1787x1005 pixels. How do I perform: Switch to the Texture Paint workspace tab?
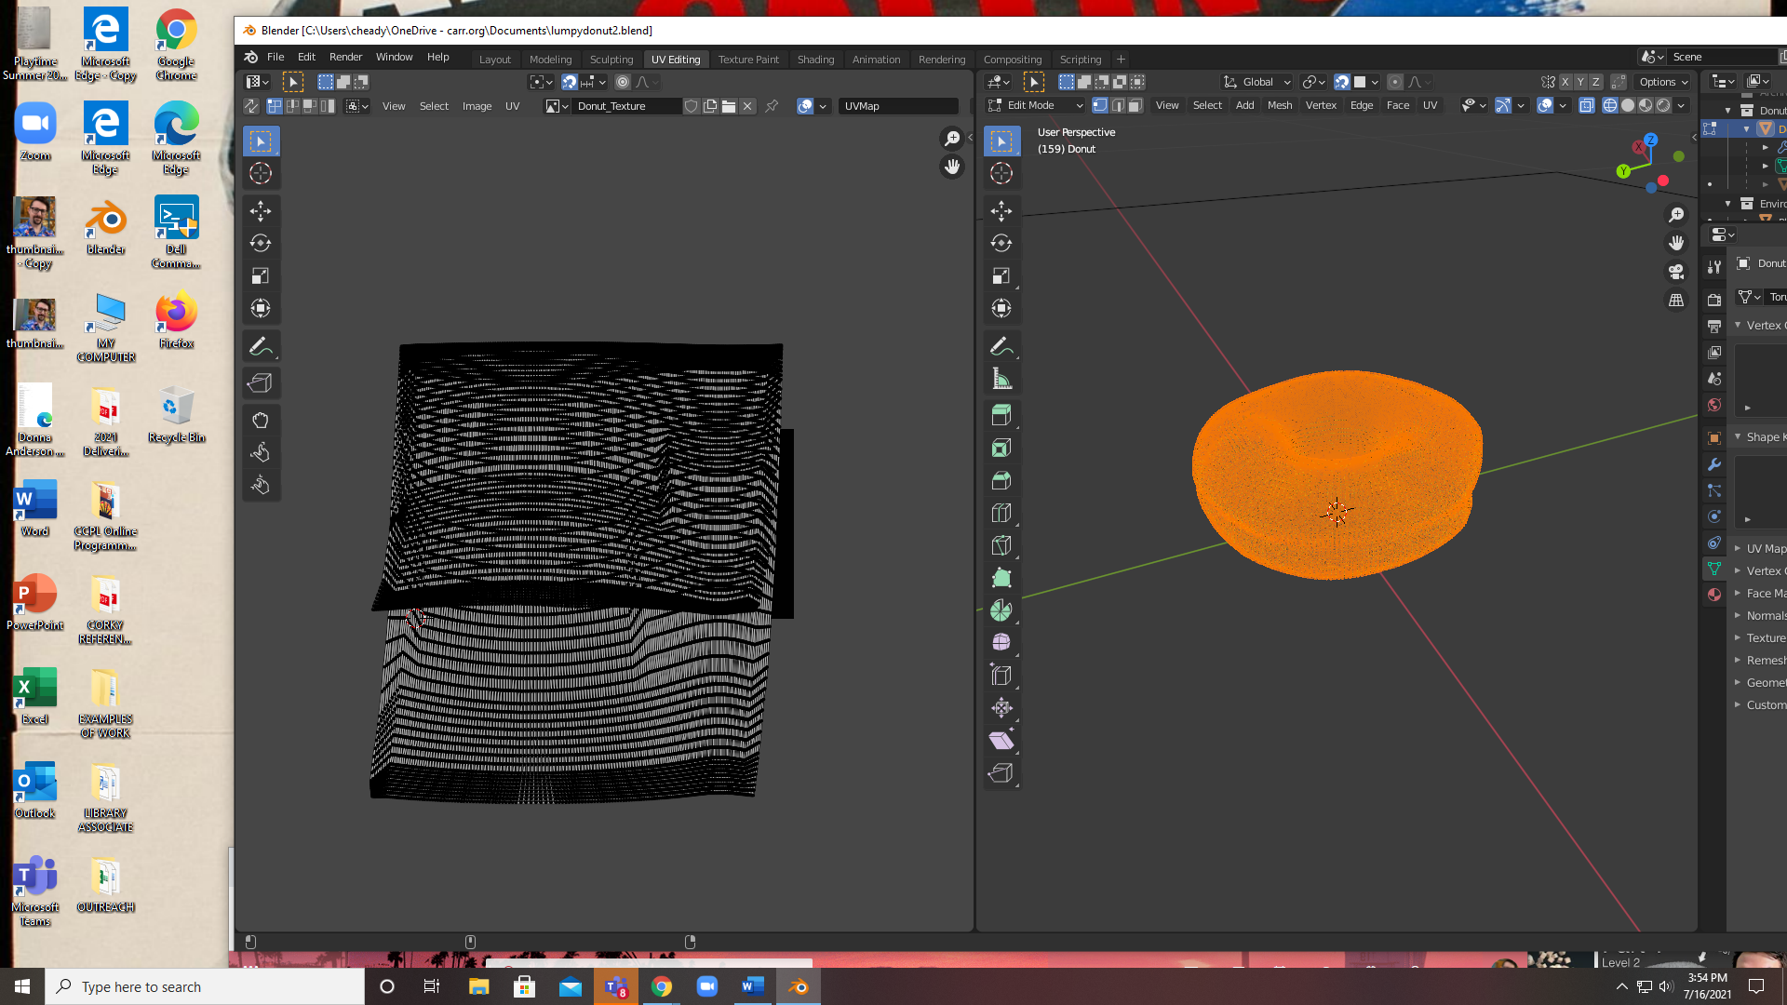(x=748, y=60)
